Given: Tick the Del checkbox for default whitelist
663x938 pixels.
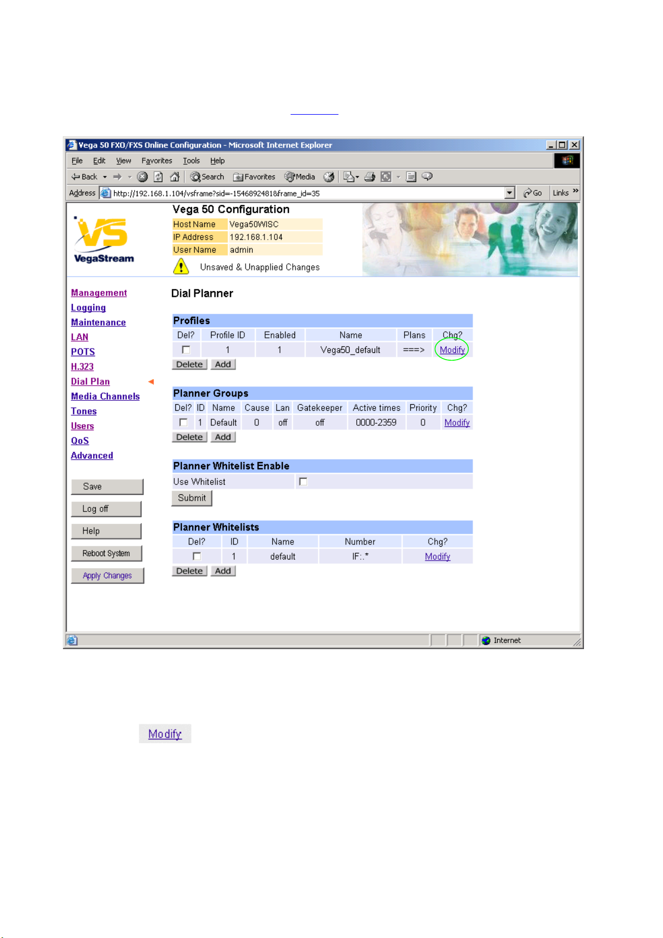Looking at the screenshot, I should click(197, 556).
